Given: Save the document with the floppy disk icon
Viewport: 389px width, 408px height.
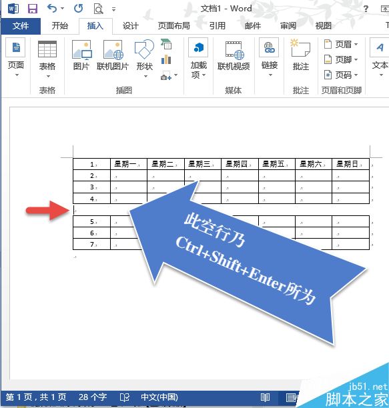Looking at the screenshot, I should click(x=33, y=9).
